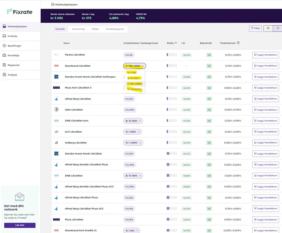Screen dimensions: 282x233
Task: Click Les mer button
Action: tap(20, 225)
